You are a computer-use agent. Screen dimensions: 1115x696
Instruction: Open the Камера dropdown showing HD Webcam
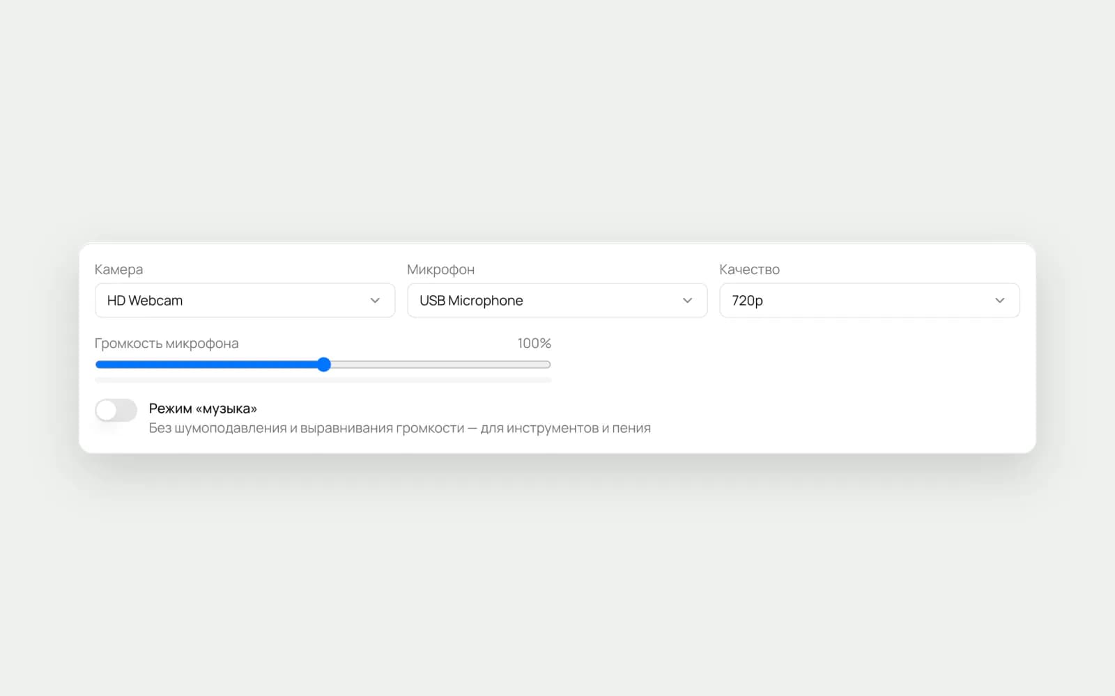pos(245,301)
